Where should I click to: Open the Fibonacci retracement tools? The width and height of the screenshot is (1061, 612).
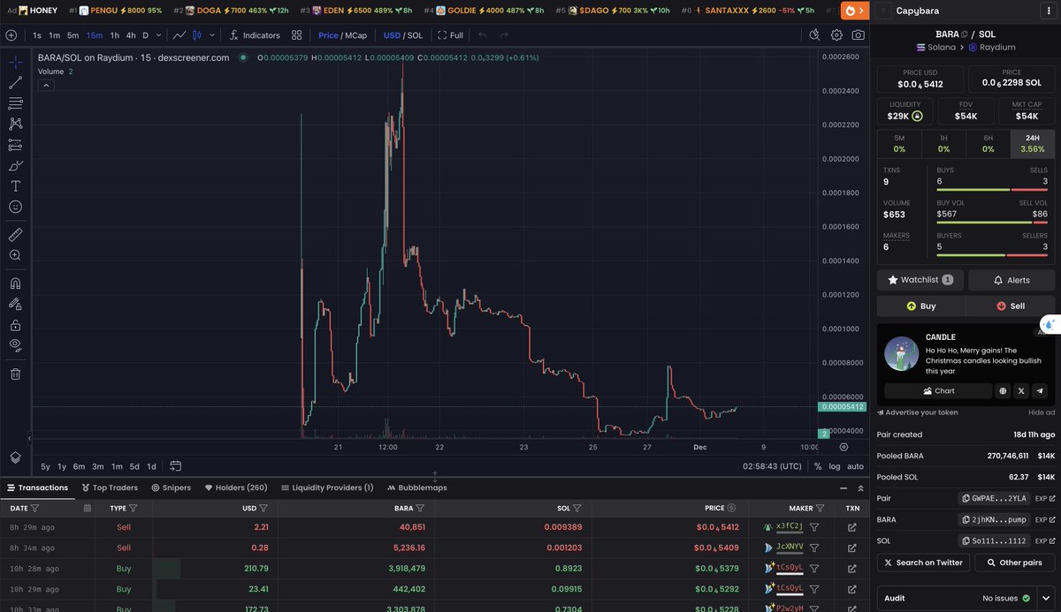[x=15, y=103]
